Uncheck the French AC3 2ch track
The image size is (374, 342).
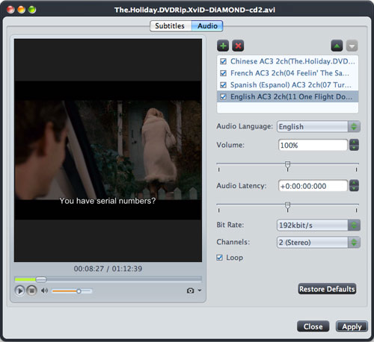pyautogui.click(x=224, y=73)
